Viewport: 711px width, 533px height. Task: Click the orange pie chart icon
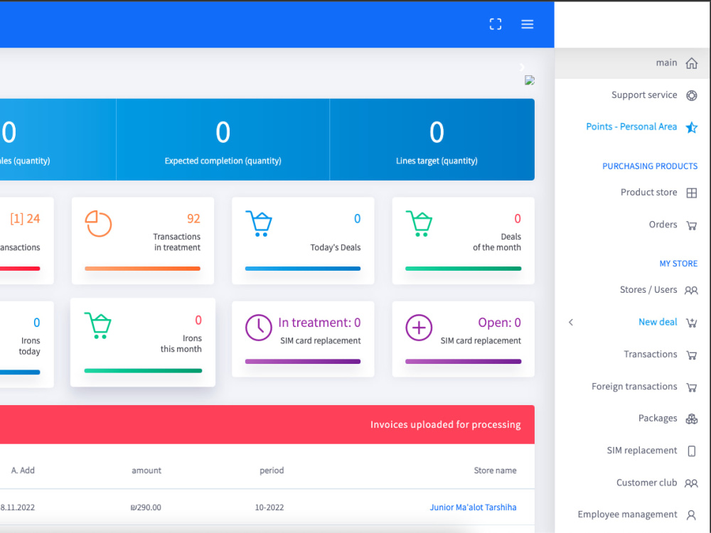coord(98,223)
